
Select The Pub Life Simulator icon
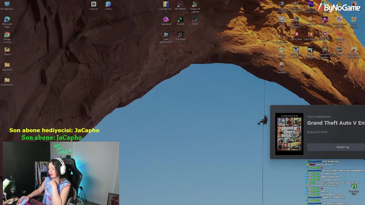coord(325,53)
